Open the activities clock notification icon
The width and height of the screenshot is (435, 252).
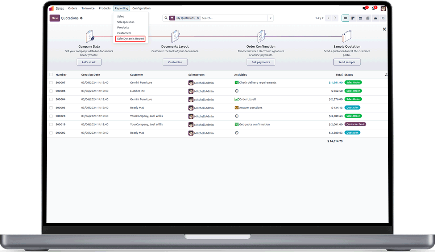[374, 8]
